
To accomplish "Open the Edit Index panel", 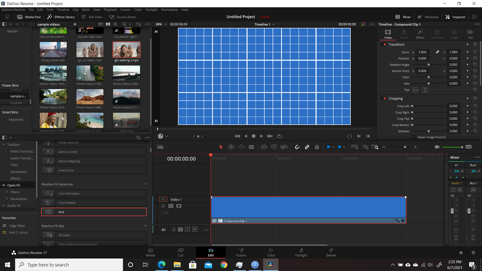I will tap(92, 17).
